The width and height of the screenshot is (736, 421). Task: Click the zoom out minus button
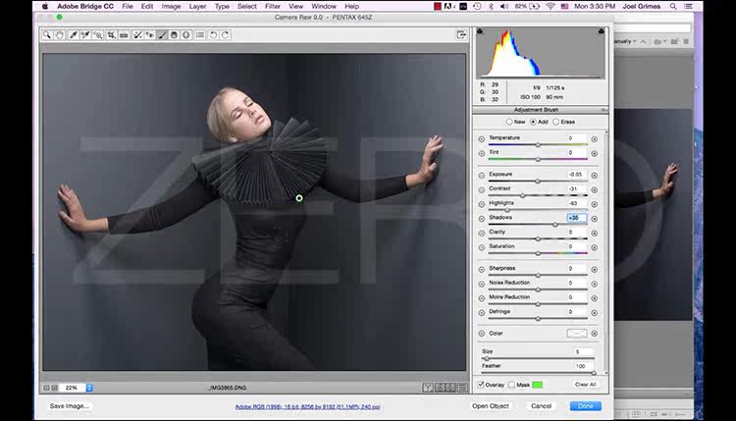[x=46, y=388]
